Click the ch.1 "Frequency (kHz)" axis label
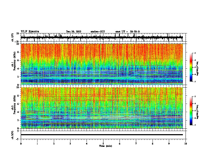Screen dimensions: 209x161 pyautogui.click(x=15, y=61)
